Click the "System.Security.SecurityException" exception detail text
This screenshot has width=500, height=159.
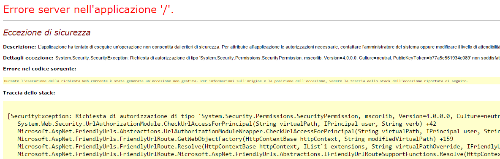277,58
